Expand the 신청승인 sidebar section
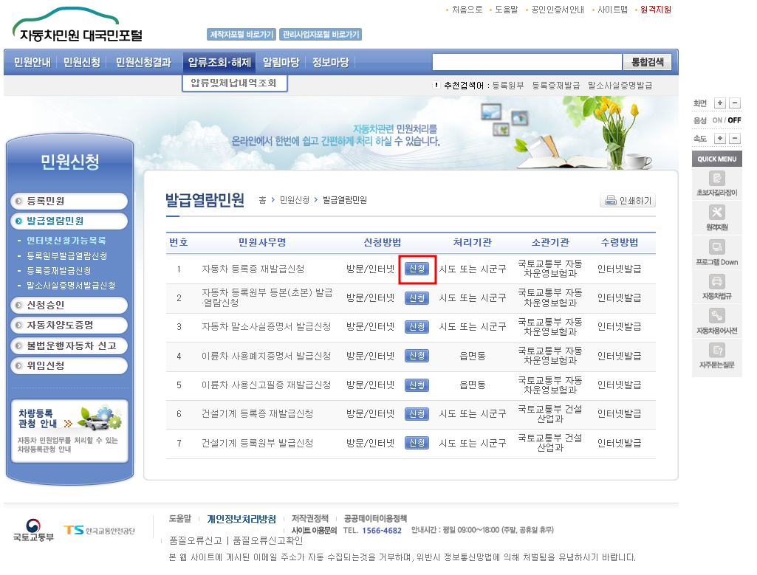The width and height of the screenshot is (757, 575). [x=69, y=305]
